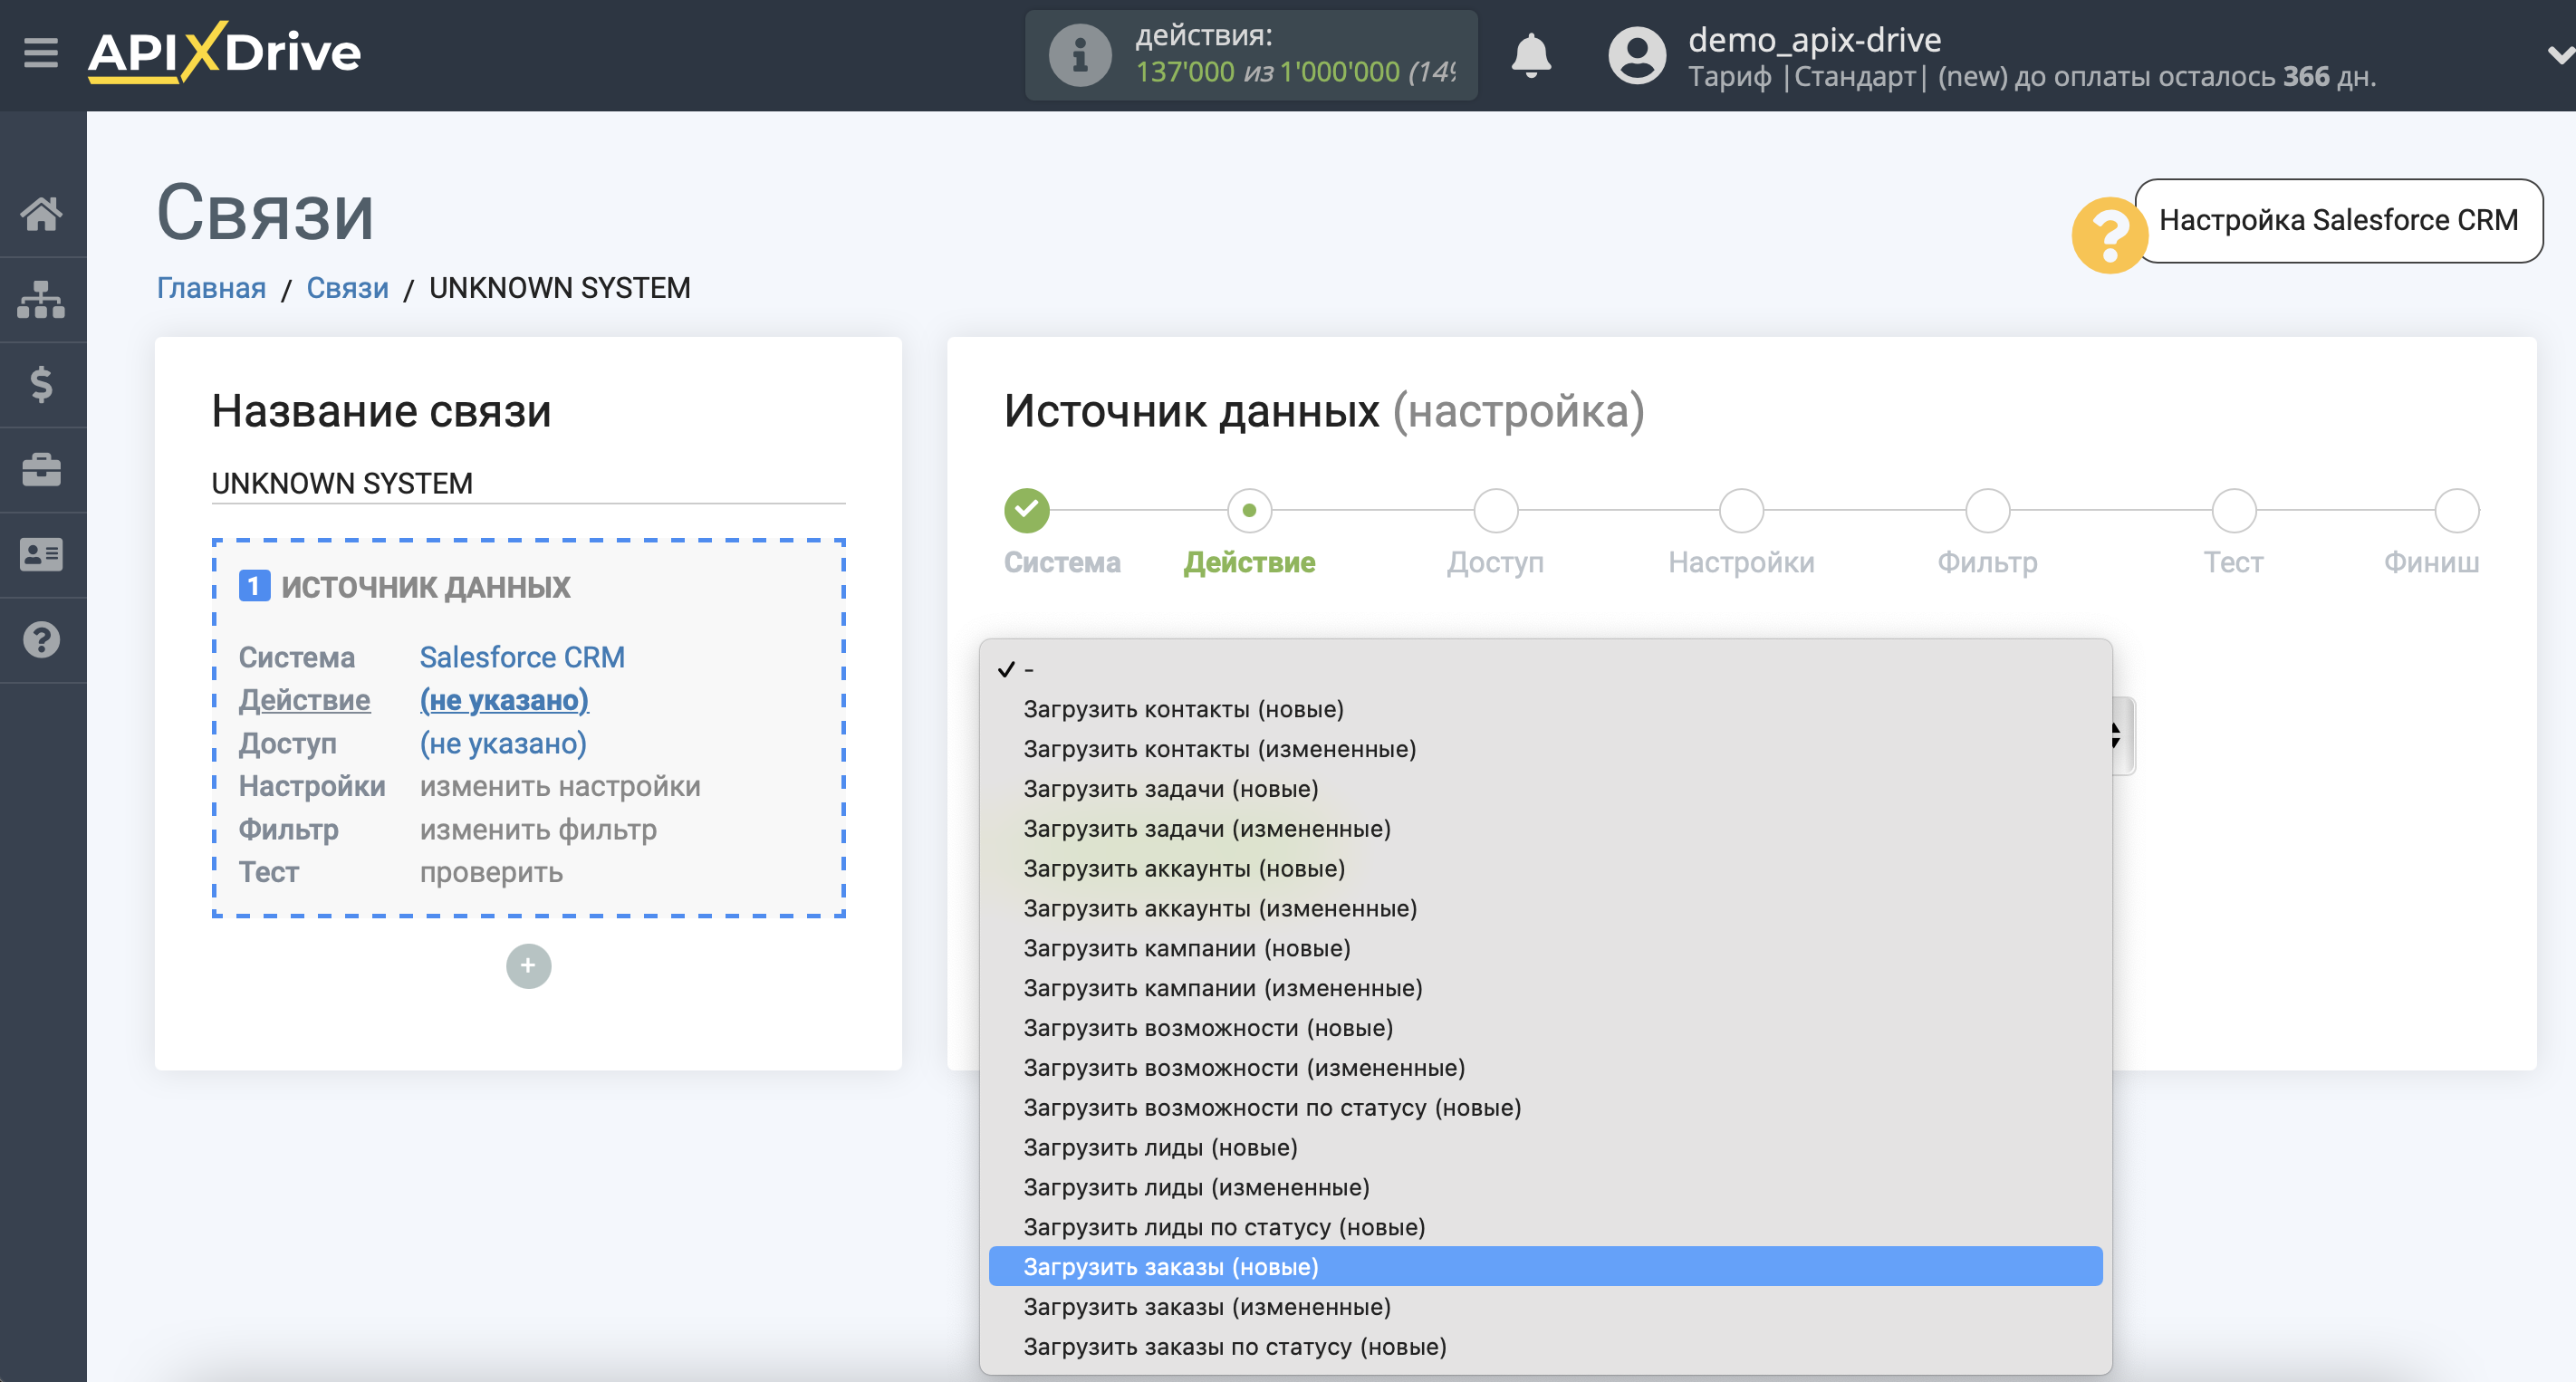This screenshot has height=1382, width=2576.
Task: Click the demo_apix-drive username
Action: [1814, 39]
